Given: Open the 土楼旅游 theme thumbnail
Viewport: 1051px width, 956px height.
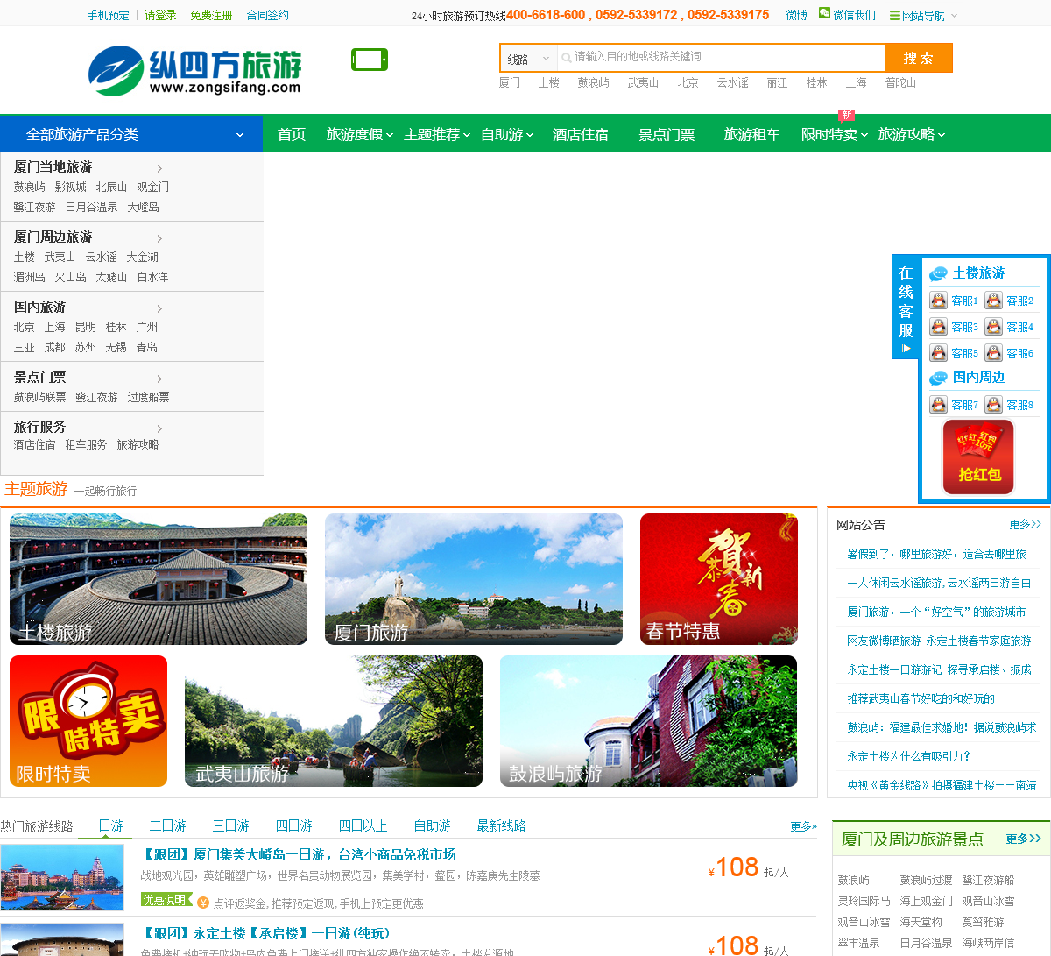Looking at the screenshot, I should click(159, 579).
